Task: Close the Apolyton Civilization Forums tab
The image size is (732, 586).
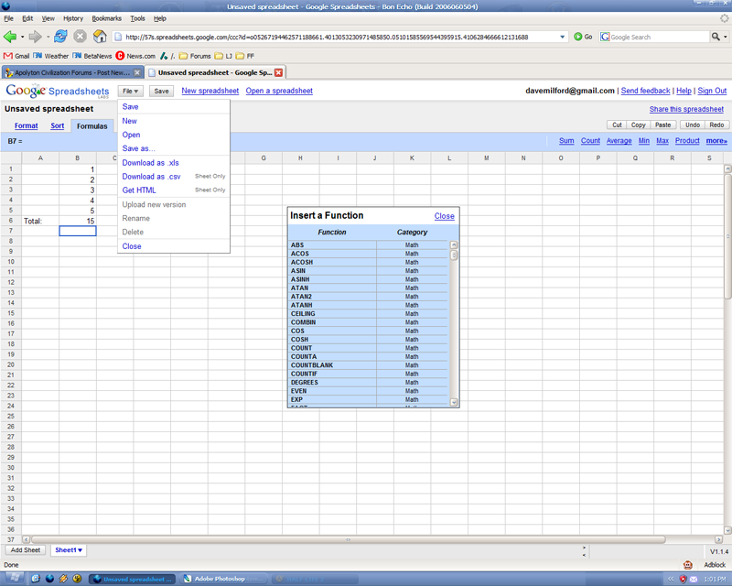Action: 137,72
